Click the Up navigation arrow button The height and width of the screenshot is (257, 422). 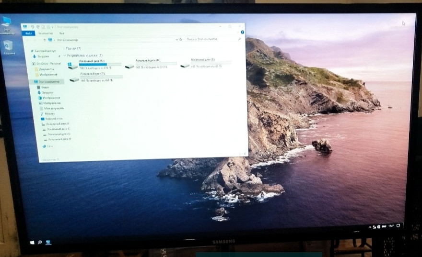click(45, 40)
